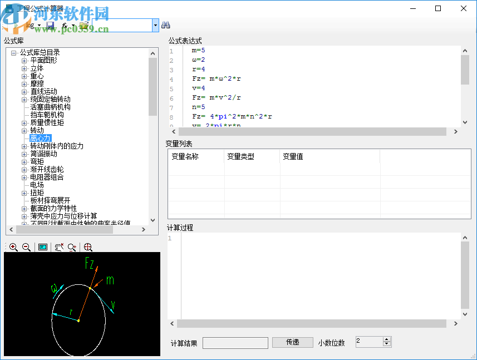
Task: Activate the pan hand tool for the diagram
Action: [x=60, y=247]
